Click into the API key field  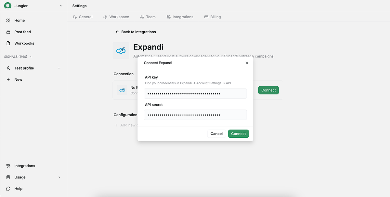pyautogui.click(x=195, y=94)
